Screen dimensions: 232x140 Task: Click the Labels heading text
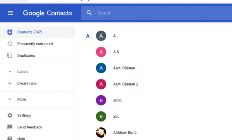pyautogui.click(x=23, y=72)
